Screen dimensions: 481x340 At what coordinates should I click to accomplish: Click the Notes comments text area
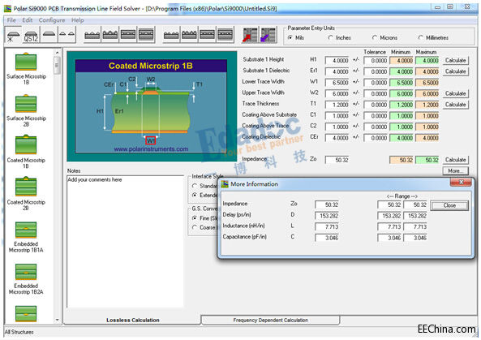pos(125,241)
